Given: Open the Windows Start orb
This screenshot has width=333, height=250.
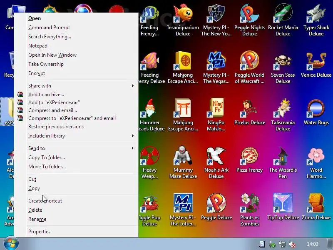Looking at the screenshot, I should (11, 244).
